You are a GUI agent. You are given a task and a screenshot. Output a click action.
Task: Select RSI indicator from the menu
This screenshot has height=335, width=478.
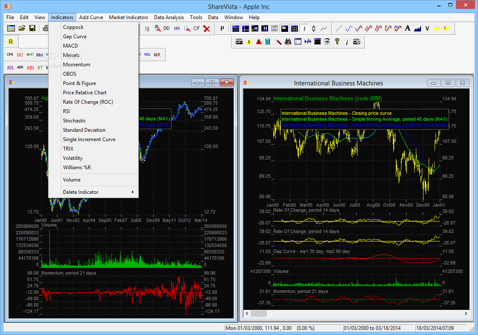93,111
